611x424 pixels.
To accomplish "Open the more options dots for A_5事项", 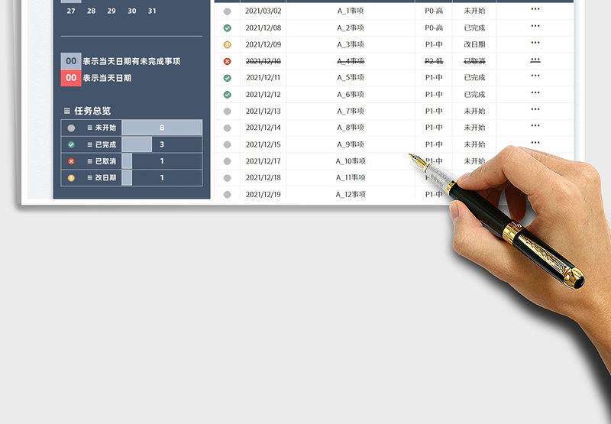I will pos(535,76).
